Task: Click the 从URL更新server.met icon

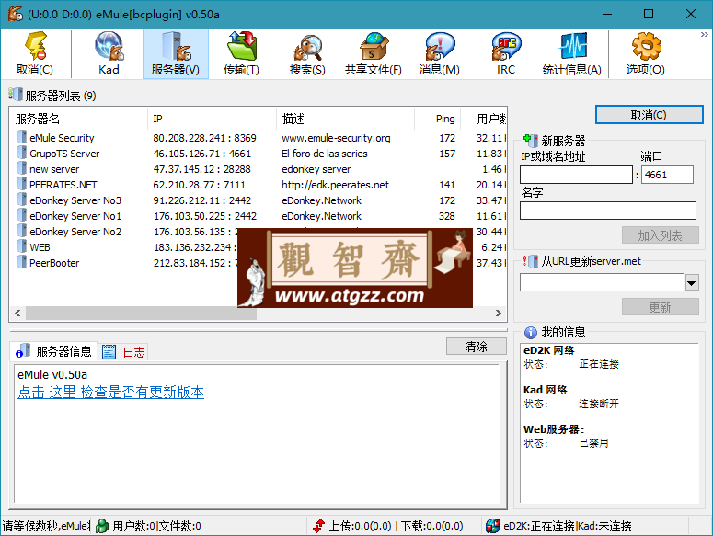Action: pos(530,261)
